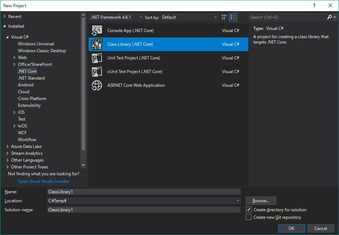Select the WCF category
The image size is (339, 235).
coord(22,133)
